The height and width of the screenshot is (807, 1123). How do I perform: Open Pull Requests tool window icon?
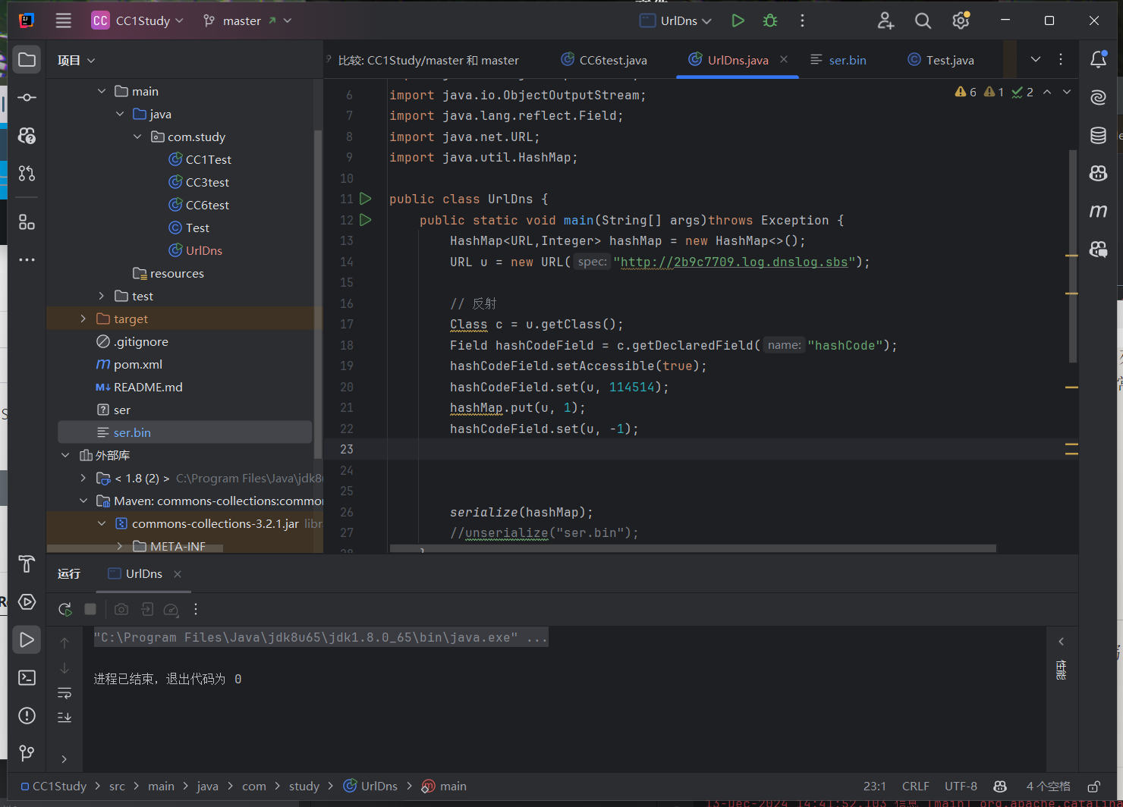coord(27,174)
